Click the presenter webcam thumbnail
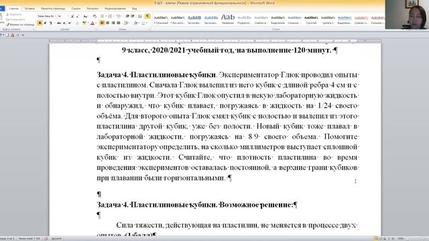Viewport: 429px width, 241px height. pos(407,15)
